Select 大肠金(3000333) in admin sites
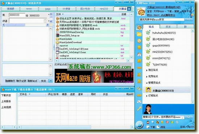Viewport: 199px width, 134px height. point(167,90)
